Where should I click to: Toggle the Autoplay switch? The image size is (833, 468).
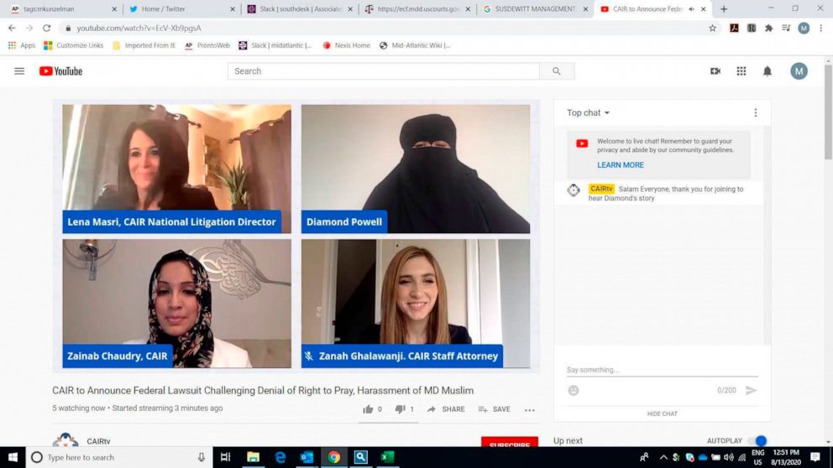(x=758, y=441)
